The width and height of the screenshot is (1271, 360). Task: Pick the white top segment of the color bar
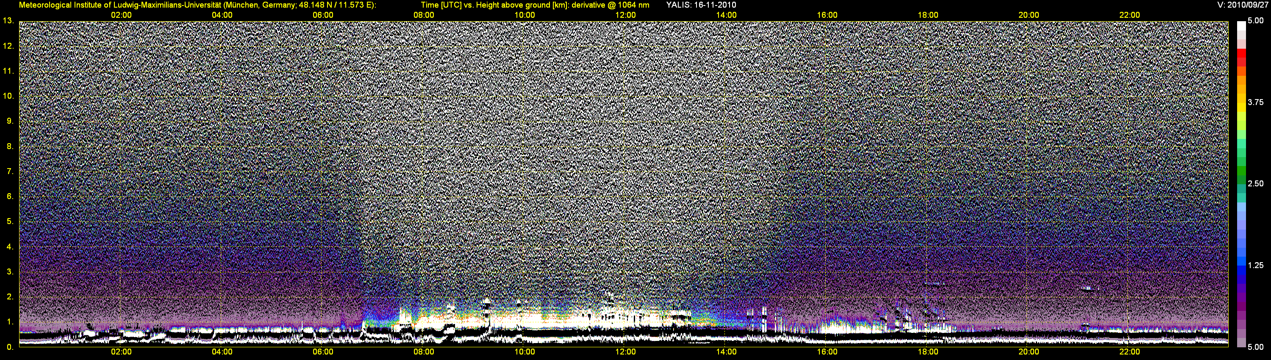tap(1241, 26)
